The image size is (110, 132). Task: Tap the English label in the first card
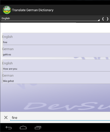[x=7, y=37]
